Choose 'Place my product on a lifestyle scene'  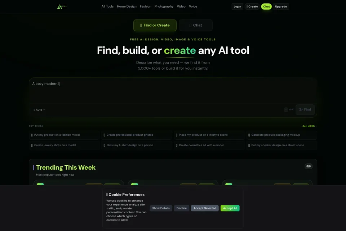click(209, 135)
